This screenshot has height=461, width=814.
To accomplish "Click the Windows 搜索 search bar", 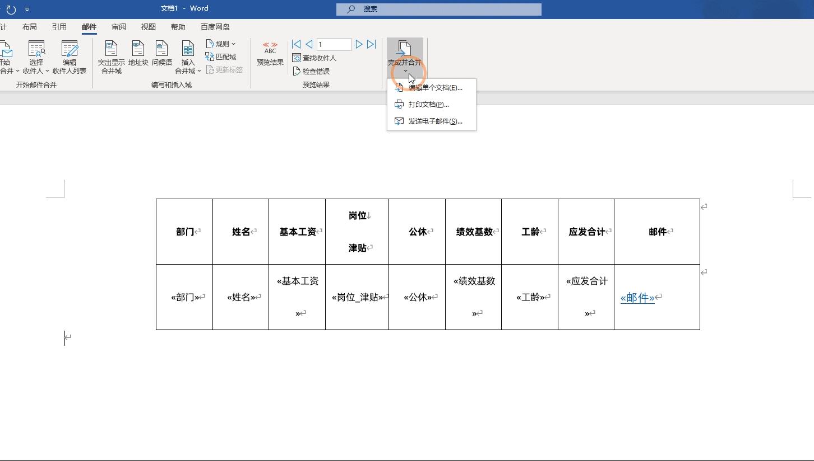I will [438, 9].
